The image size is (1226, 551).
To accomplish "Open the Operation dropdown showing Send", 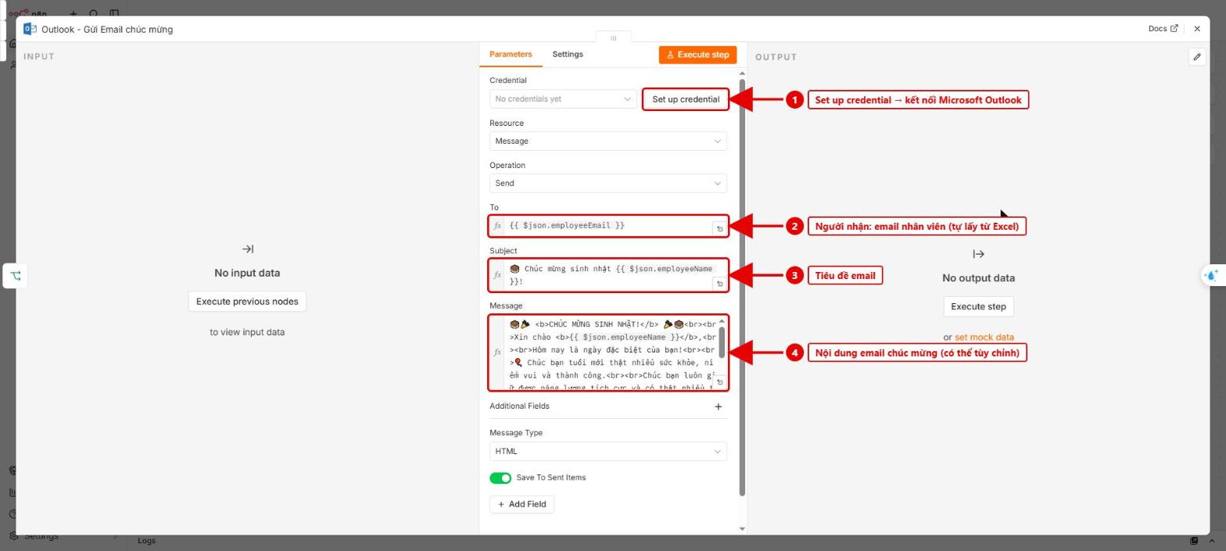I will coord(608,184).
